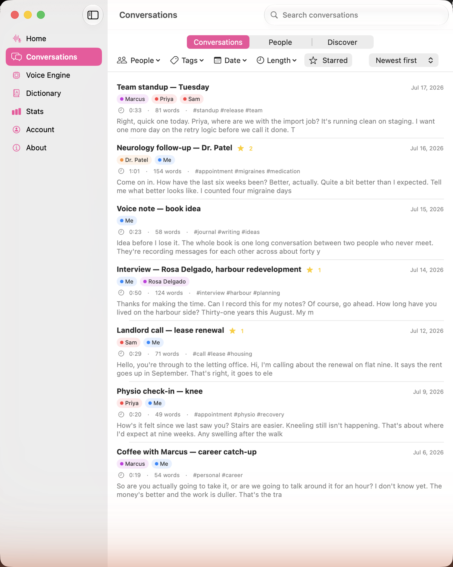Screen dimensions: 453x567
Task: Click the Dictionary book icon
Action: pos(17,93)
